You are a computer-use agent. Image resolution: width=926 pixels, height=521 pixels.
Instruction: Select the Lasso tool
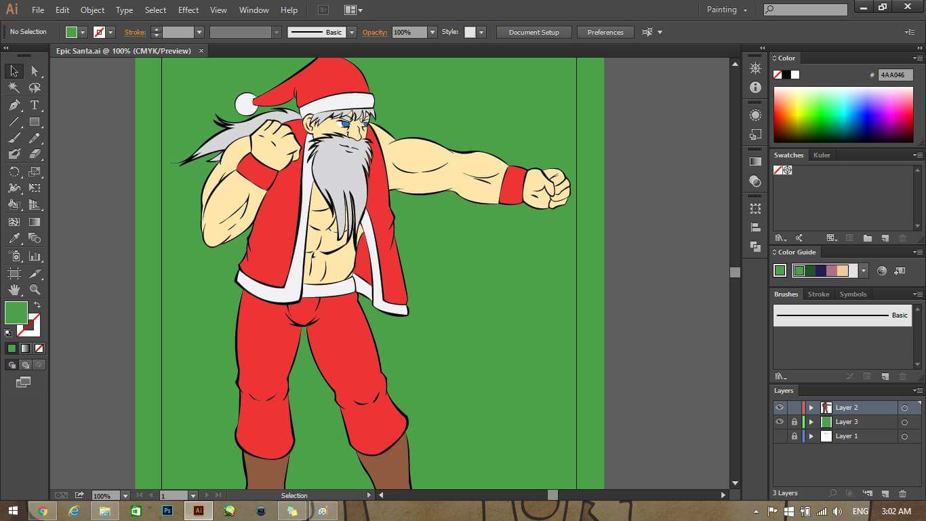coord(35,88)
